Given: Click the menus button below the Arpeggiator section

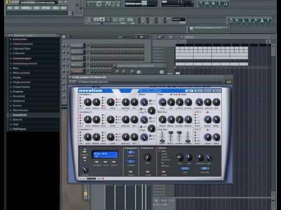Looking at the screenshot, I should click(x=131, y=172).
